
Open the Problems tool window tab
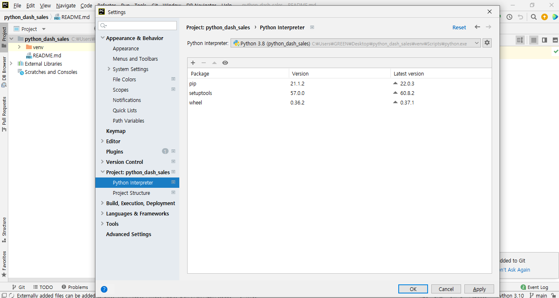tap(75, 287)
